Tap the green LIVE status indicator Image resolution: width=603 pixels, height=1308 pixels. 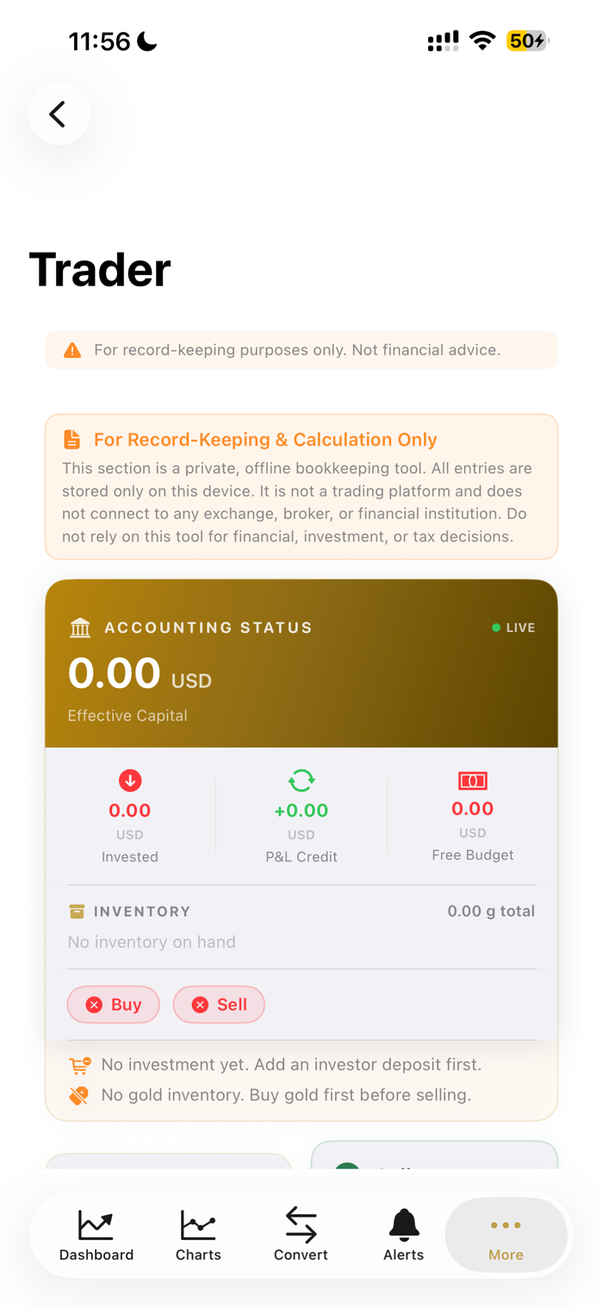tap(513, 628)
